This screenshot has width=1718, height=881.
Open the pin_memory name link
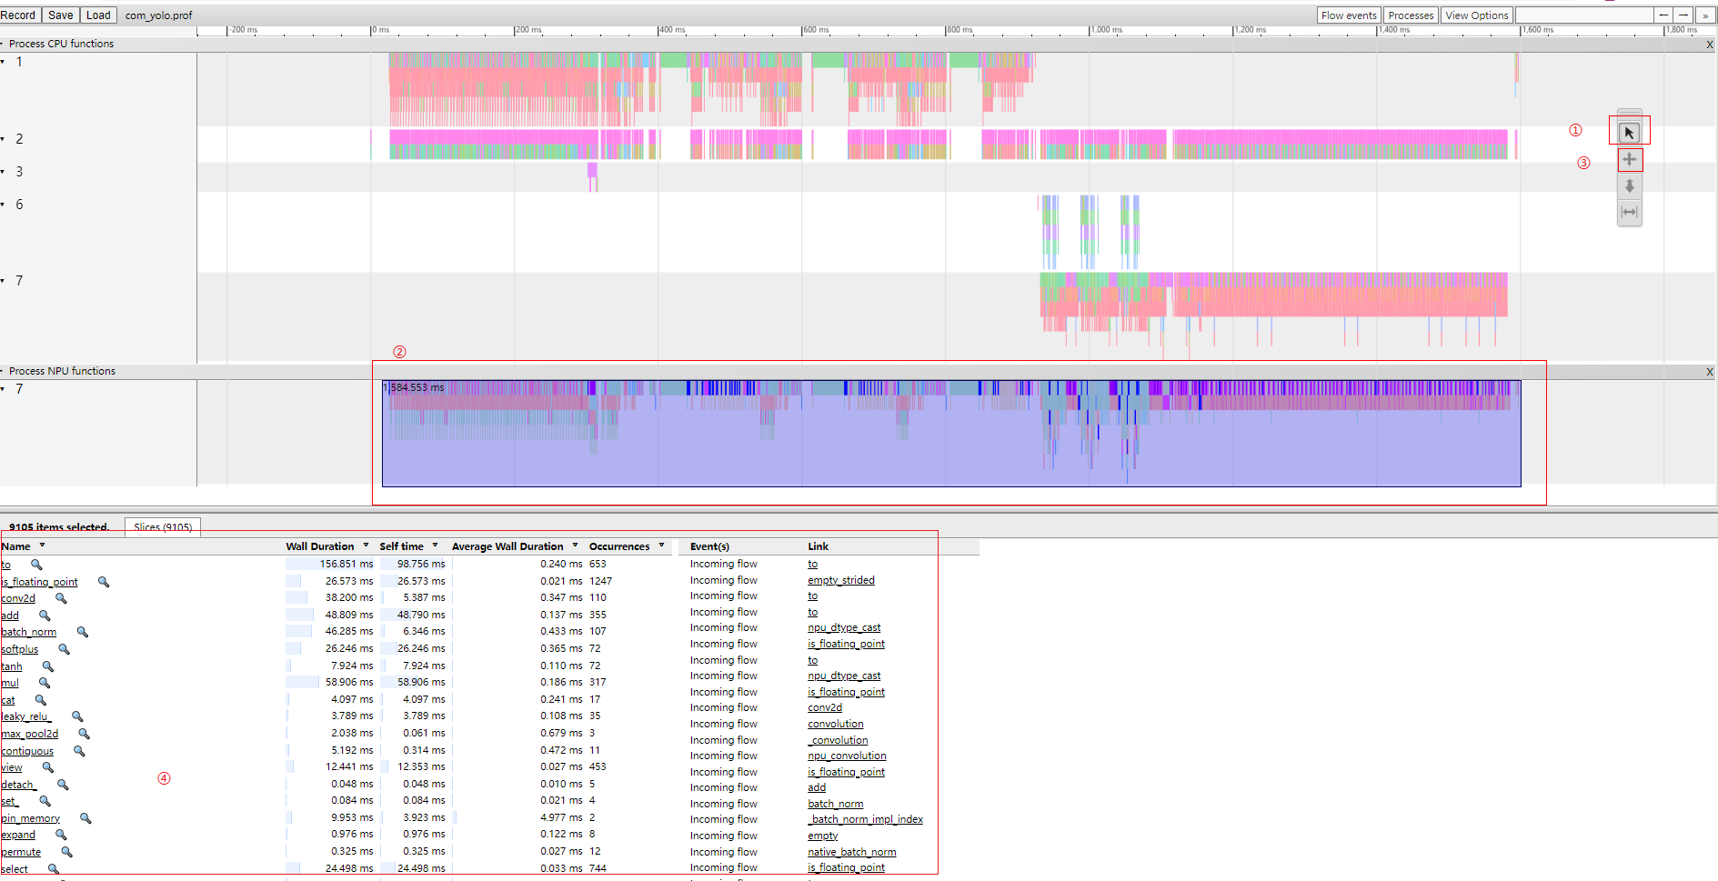coord(31,818)
